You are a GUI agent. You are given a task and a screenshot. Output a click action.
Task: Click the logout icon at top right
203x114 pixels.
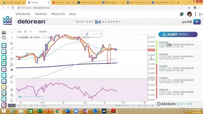pos(200,14)
